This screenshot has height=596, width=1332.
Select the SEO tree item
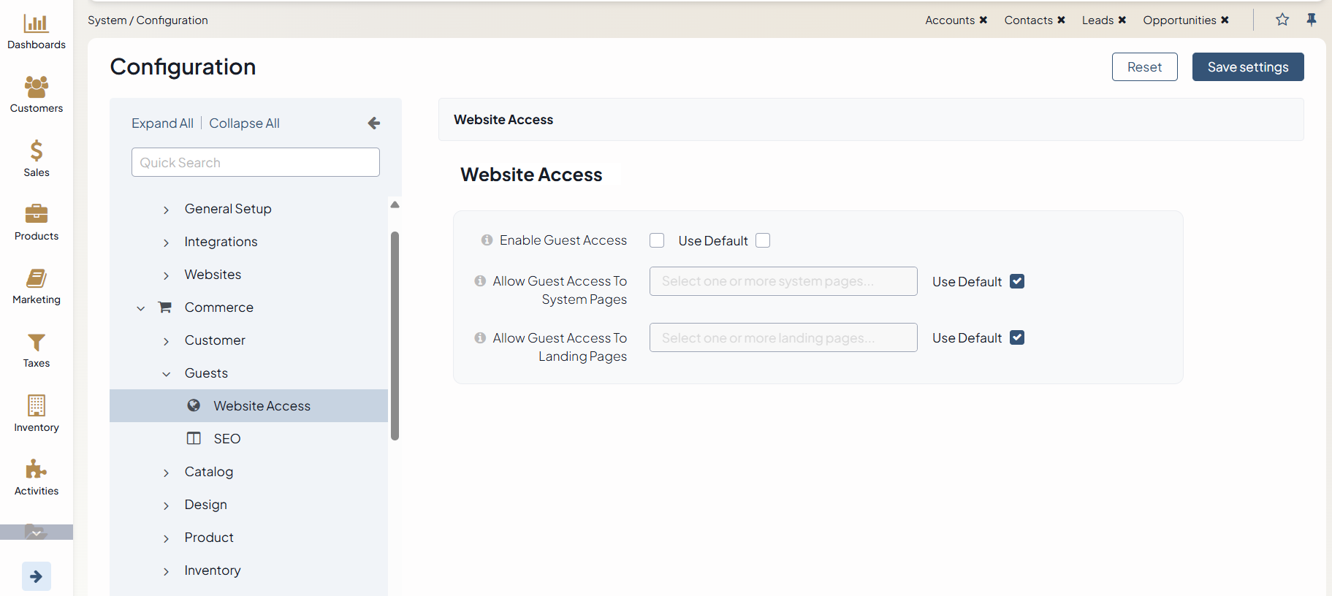coord(227,439)
